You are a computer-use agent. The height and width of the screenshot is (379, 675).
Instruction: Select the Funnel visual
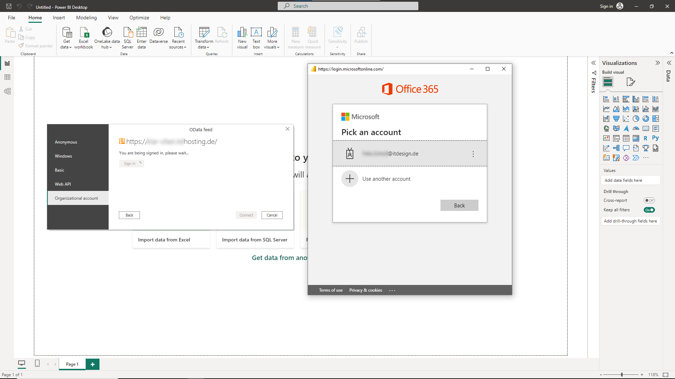coord(616,119)
